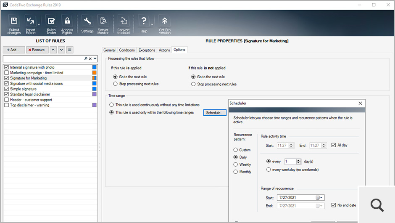Image resolution: width=395 pixels, height=223 pixels.
Task: Toggle Signature with social media icons checkbox
Action: (7, 83)
